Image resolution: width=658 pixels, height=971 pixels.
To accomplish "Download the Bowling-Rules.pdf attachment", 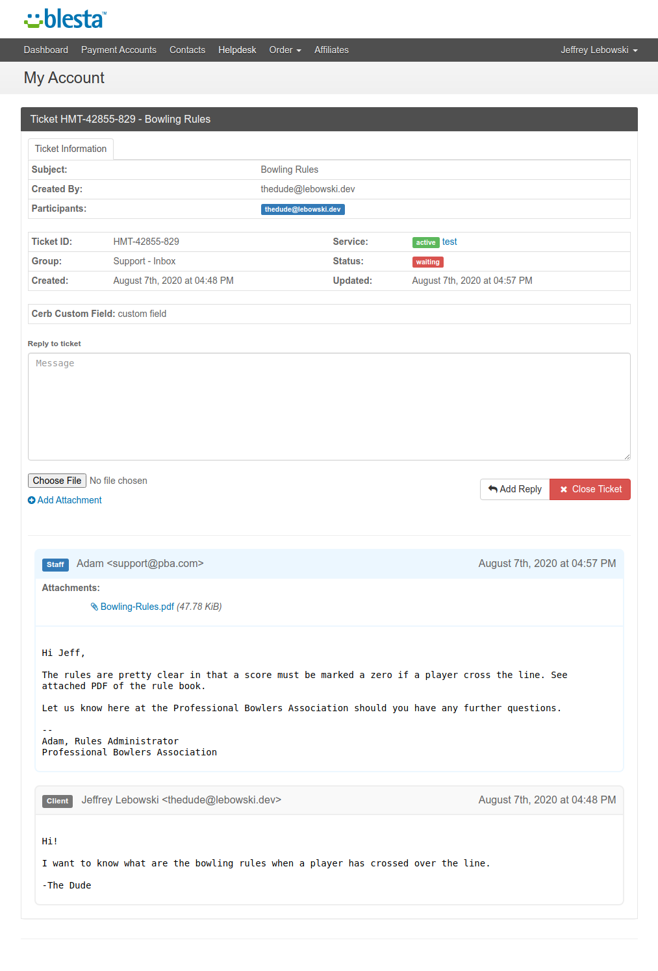I will 137,607.
